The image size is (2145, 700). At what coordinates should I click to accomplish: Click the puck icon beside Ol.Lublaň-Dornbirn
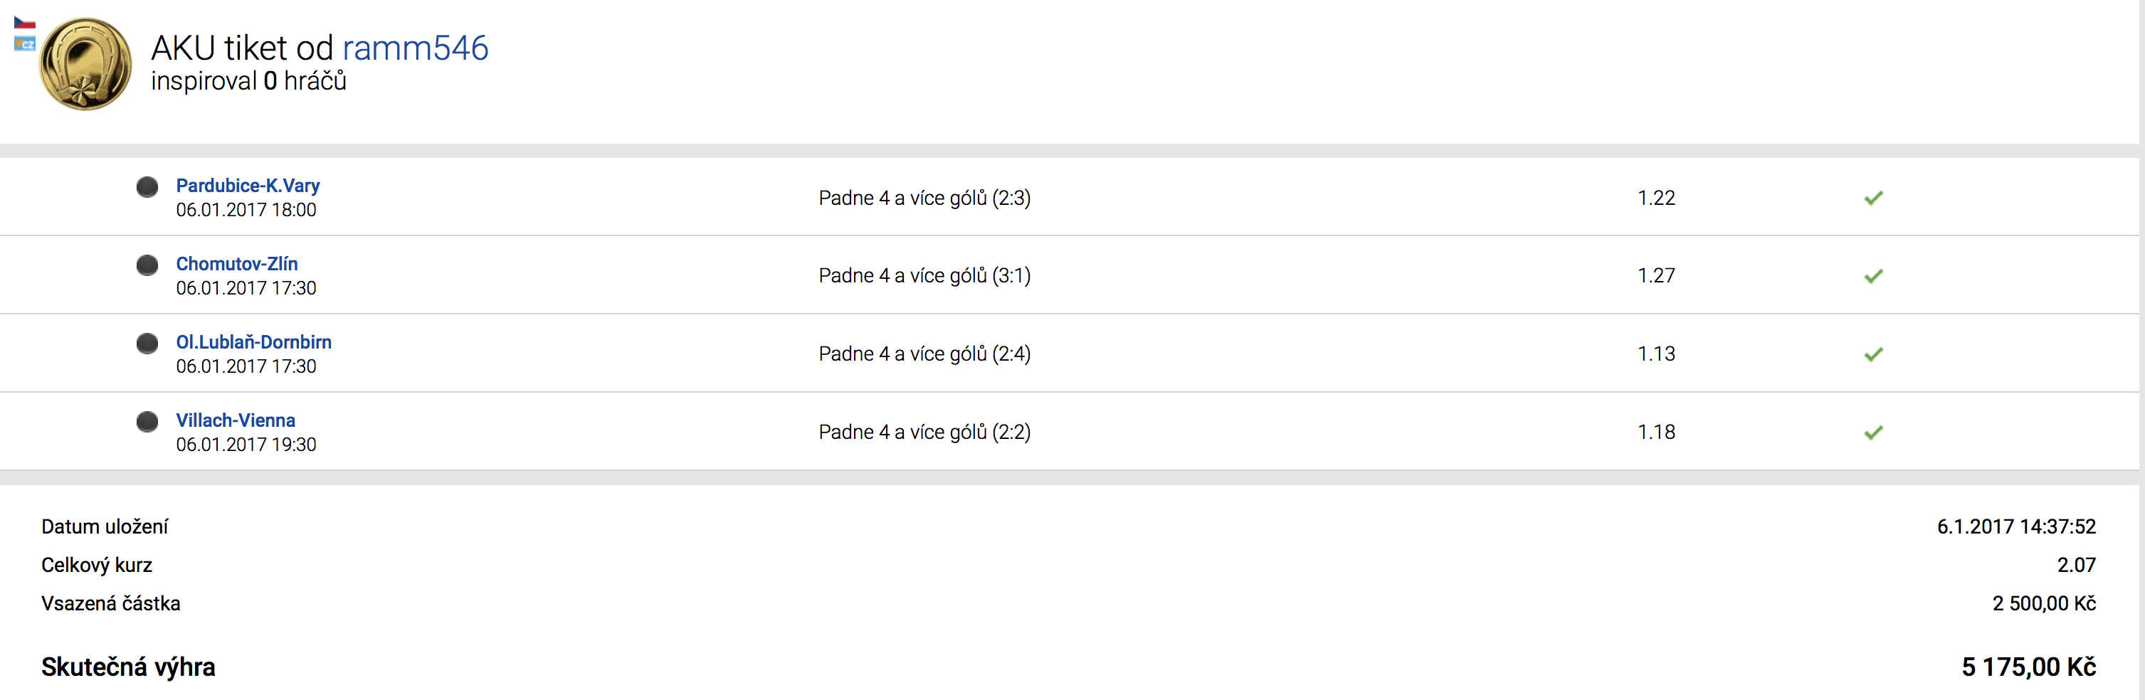pyautogui.click(x=147, y=343)
